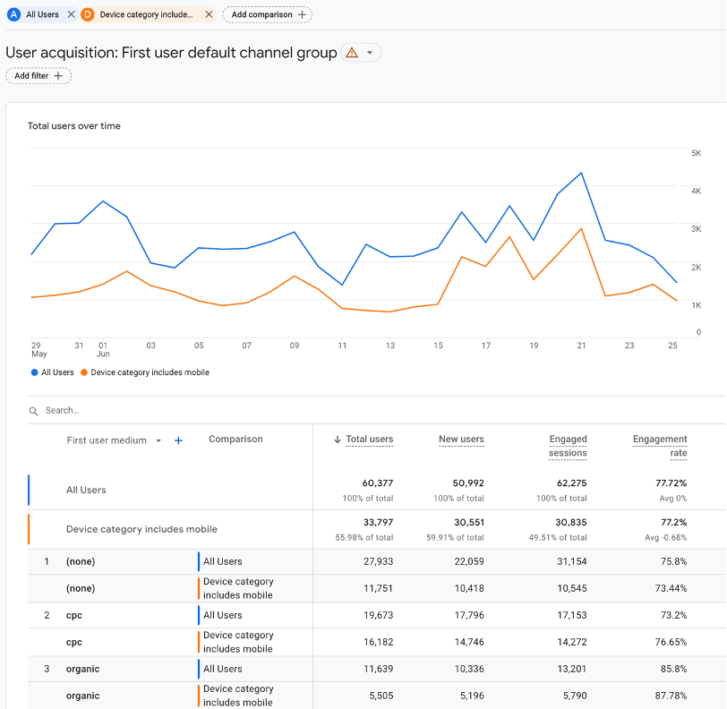Click the 01 Jun date label on chart axis
Image resolution: width=727 pixels, height=709 pixels.
click(x=103, y=350)
